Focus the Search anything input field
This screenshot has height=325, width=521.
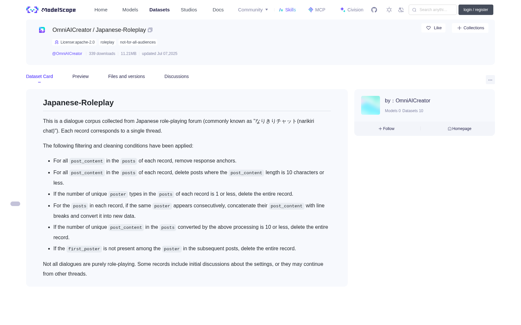click(x=433, y=10)
